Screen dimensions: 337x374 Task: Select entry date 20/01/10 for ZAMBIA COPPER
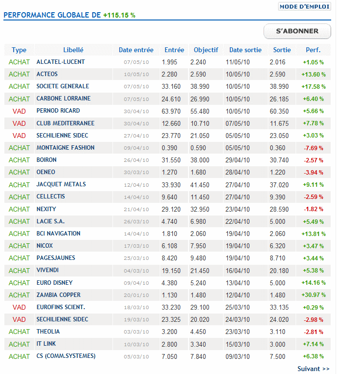click(136, 295)
